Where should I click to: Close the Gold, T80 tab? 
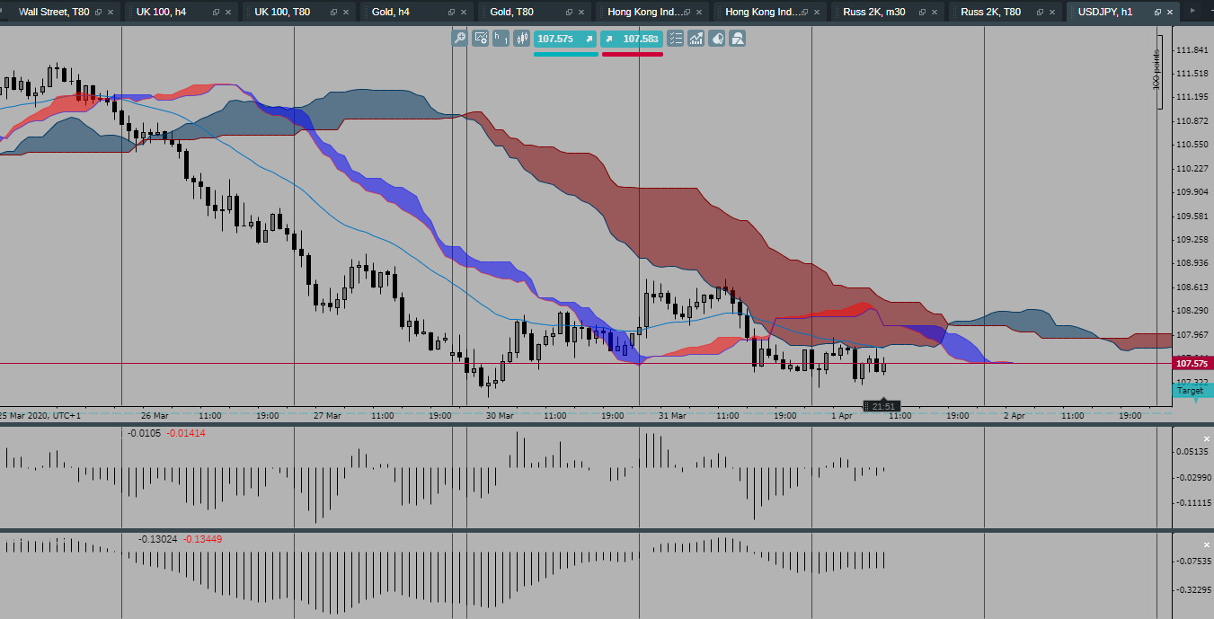582,13
